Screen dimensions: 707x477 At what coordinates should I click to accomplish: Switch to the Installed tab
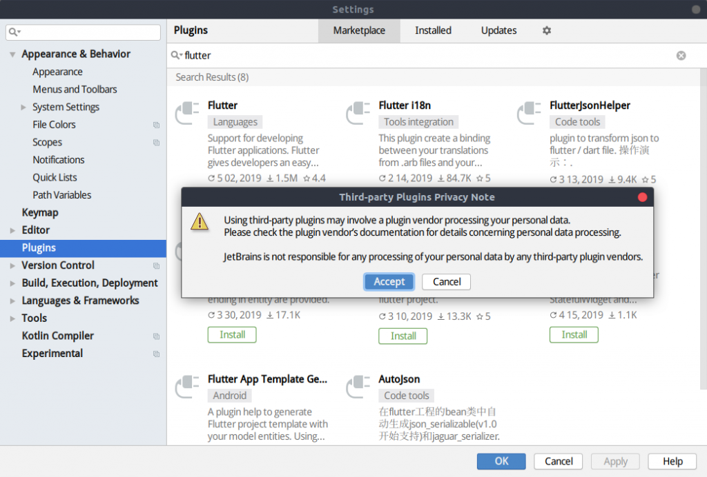click(433, 30)
